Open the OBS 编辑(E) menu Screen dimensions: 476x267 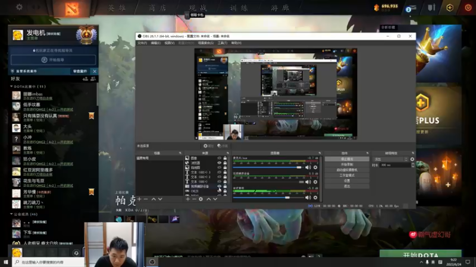click(x=156, y=43)
